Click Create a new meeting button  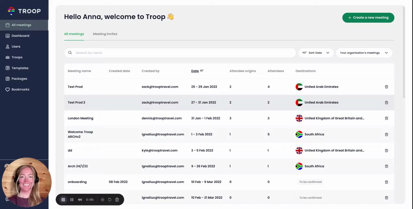[368, 18]
